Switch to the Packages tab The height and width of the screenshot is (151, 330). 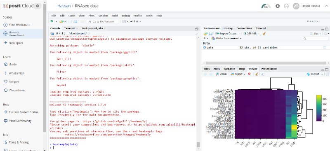229,69
